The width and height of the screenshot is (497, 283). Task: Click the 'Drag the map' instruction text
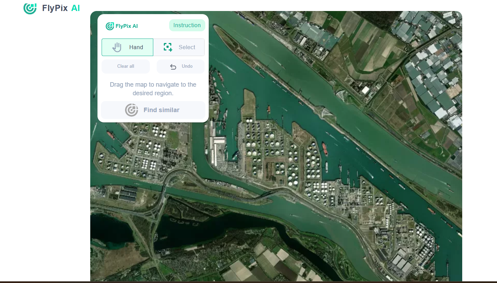point(153,89)
